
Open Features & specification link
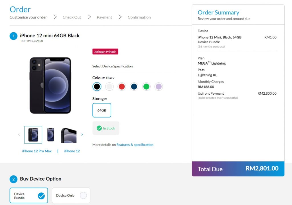pyautogui.click(x=135, y=145)
